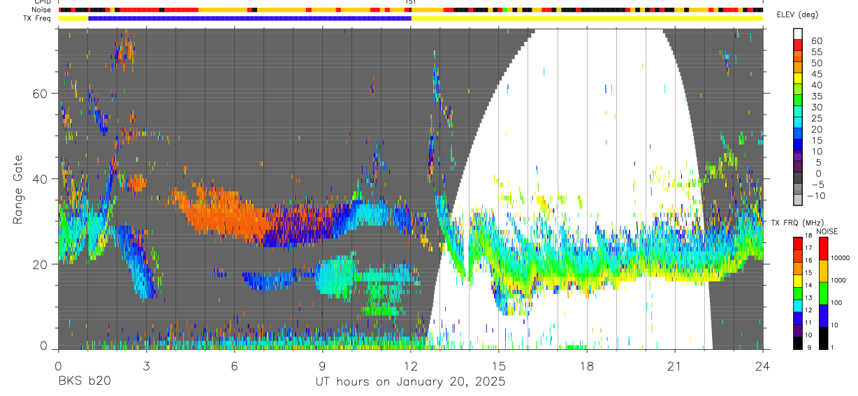Viewport: 858px width, 396px height.
Task: Click the '15' hour tick label on x-axis
Action: (x=499, y=365)
